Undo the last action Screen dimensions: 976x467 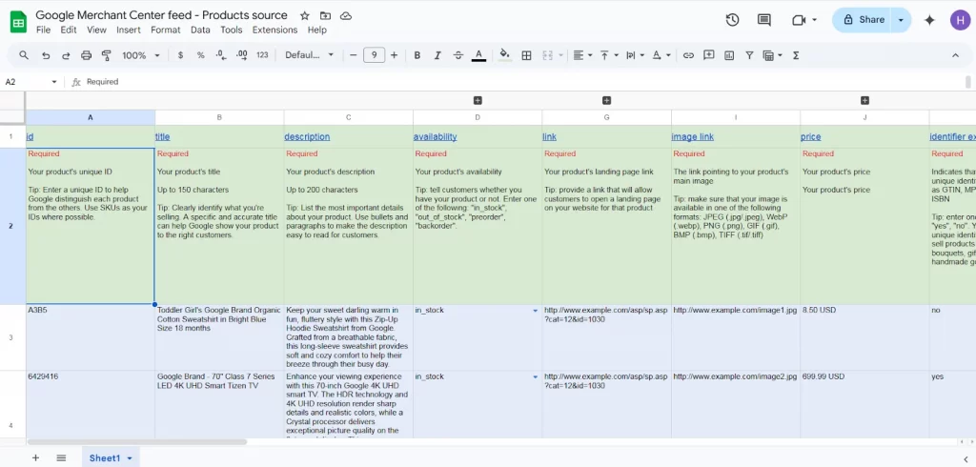coord(46,55)
